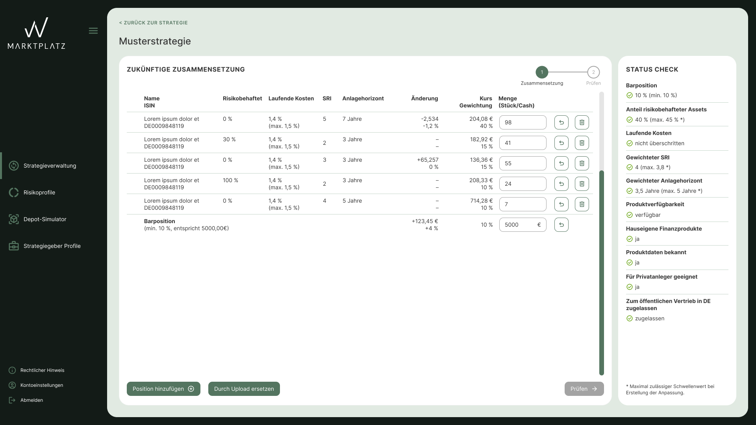Click the Änderung column header
The height and width of the screenshot is (425, 756).
(x=424, y=98)
